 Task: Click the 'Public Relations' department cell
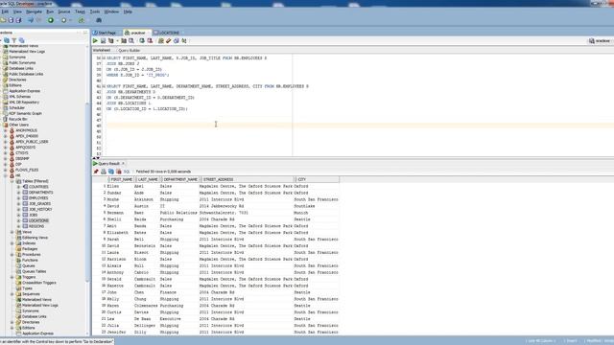(x=178, y=213)
